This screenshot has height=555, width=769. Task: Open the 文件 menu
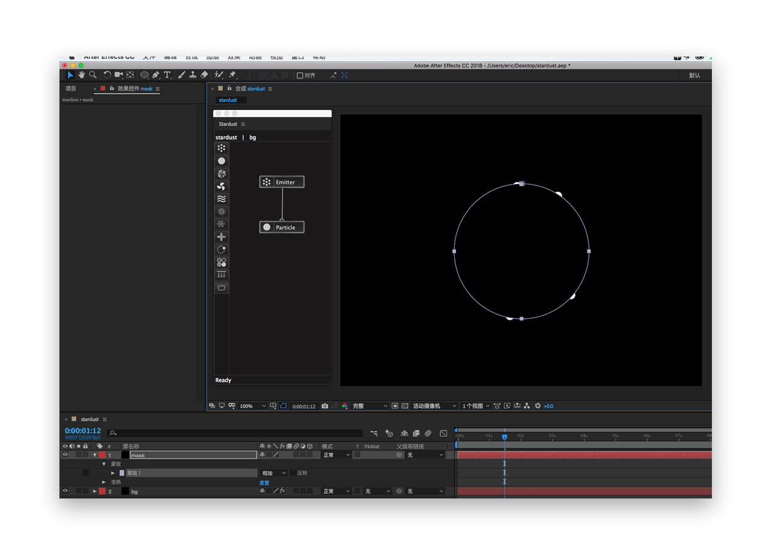coord(149,57)
